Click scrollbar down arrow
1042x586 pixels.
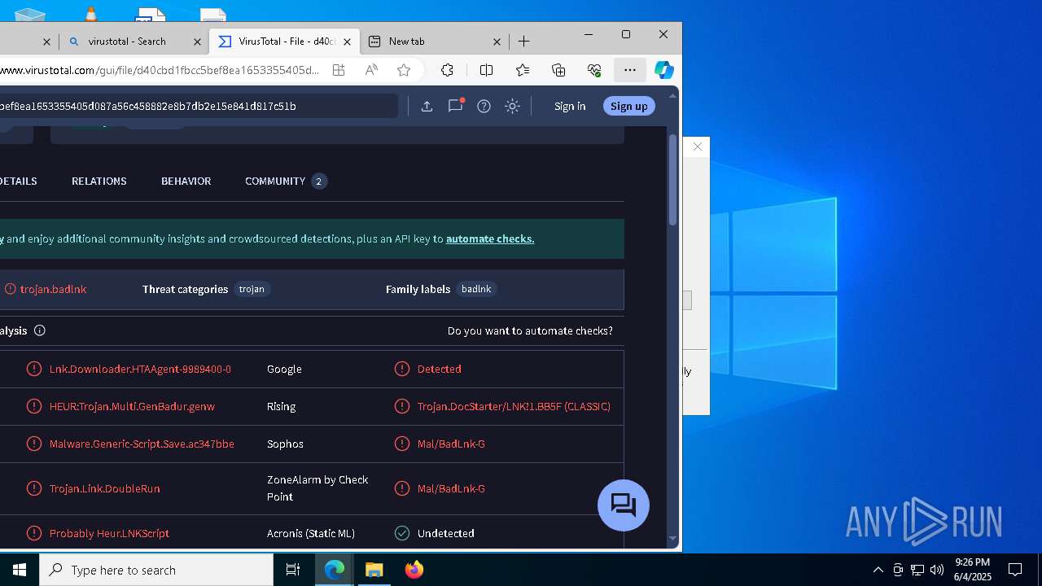[x=672, y=539]
